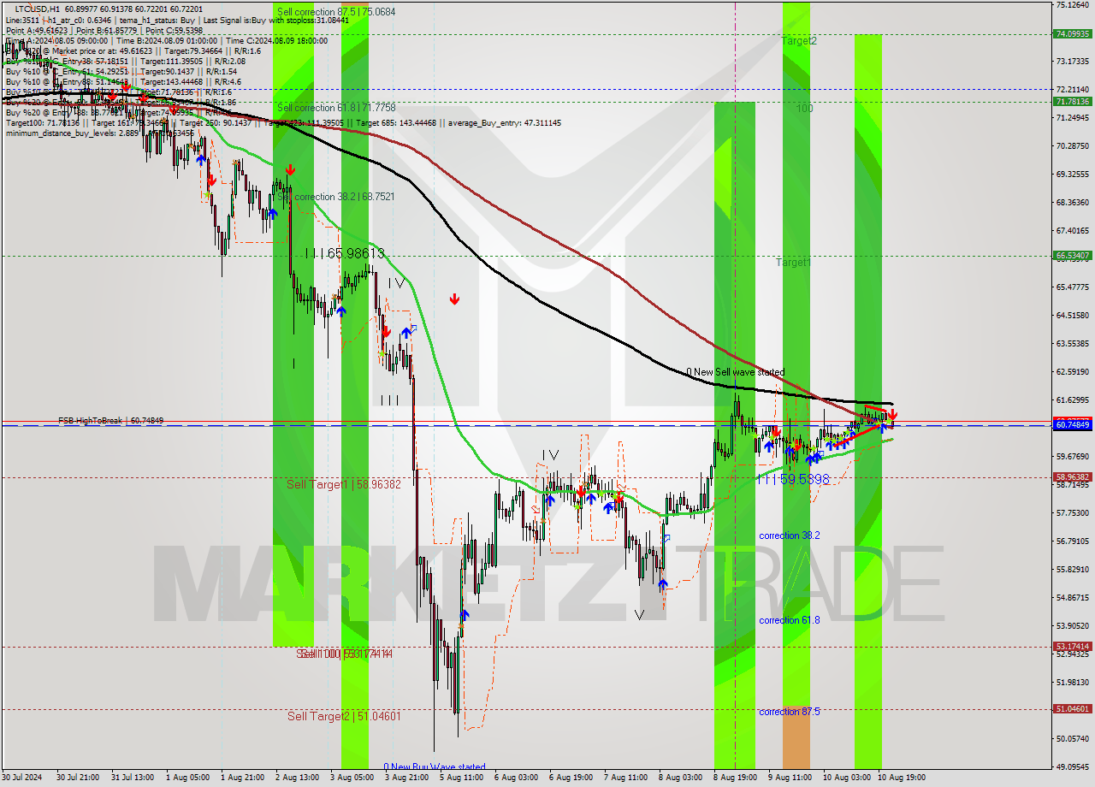The height and width of the screenshot is (787, 1095).
Task: Click the 'Target1' label
Action: (x=793, y=263)
